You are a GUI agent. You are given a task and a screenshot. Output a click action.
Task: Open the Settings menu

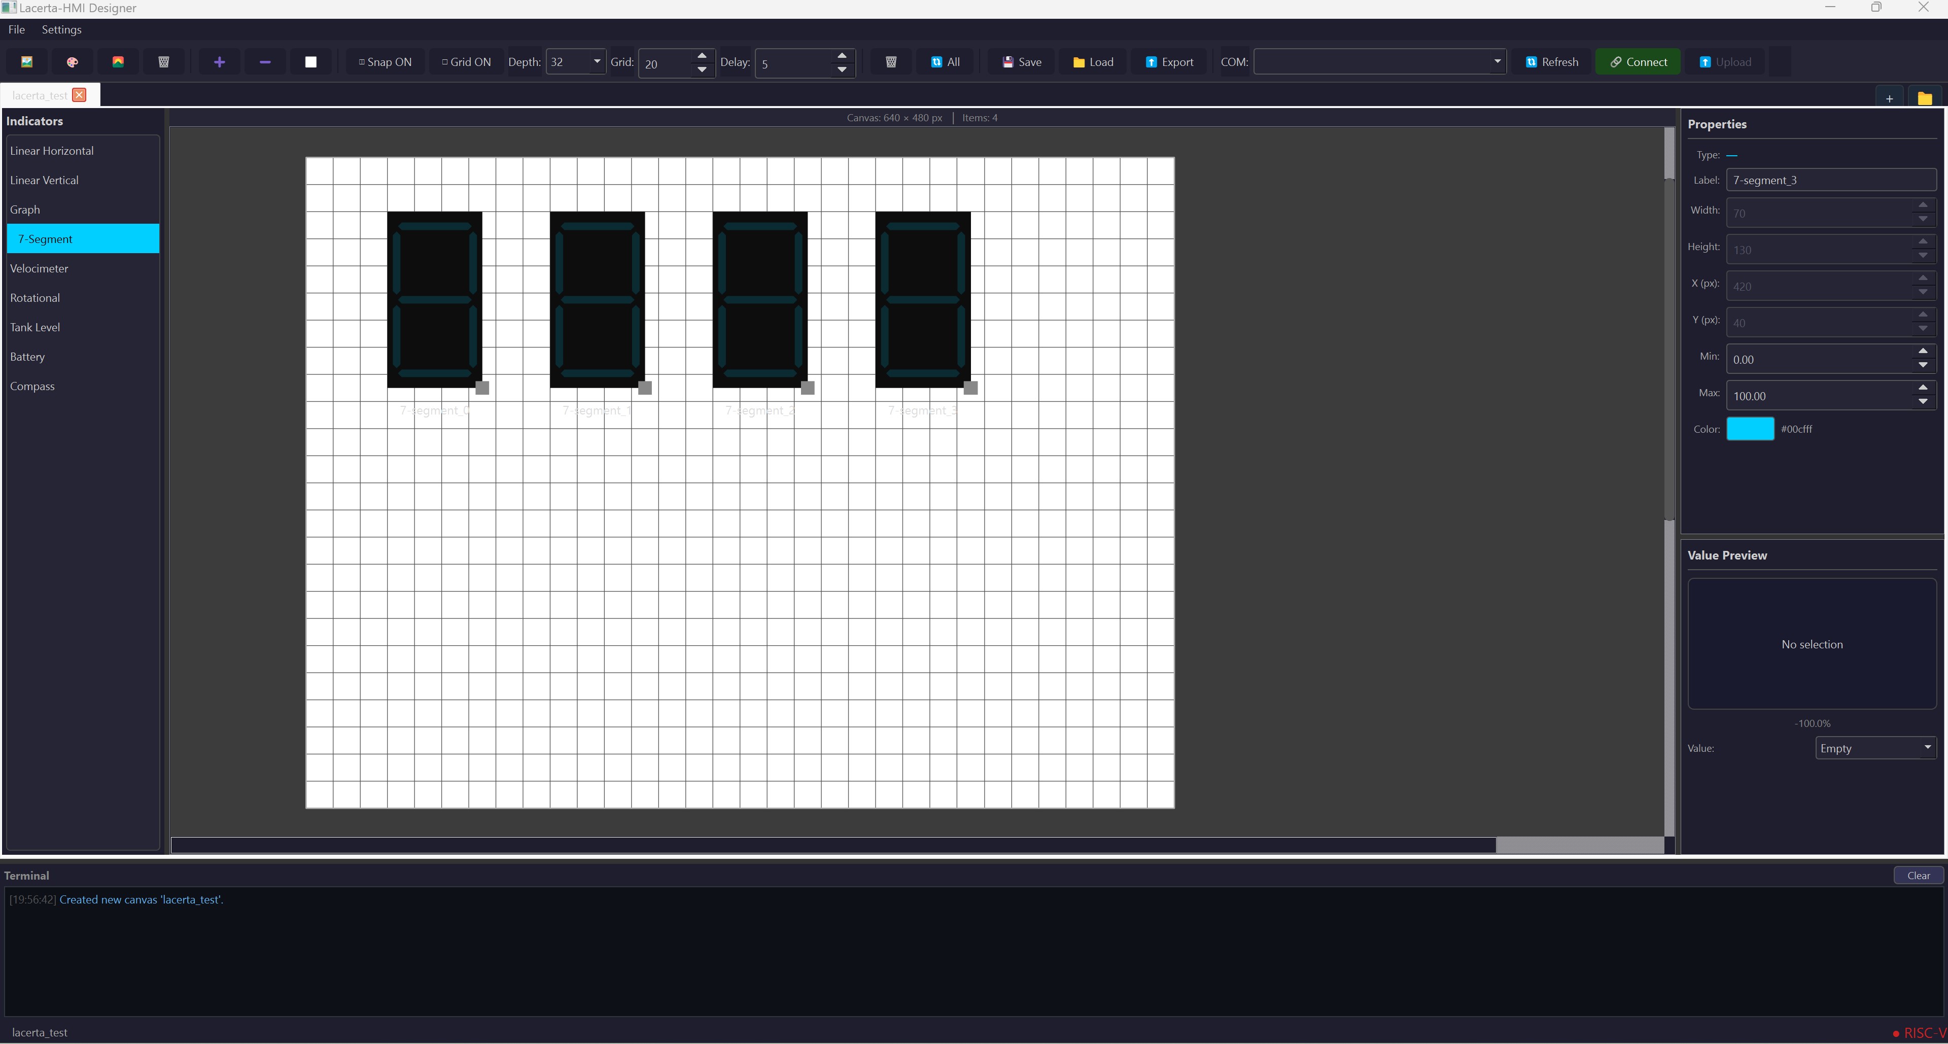(61, 29)
